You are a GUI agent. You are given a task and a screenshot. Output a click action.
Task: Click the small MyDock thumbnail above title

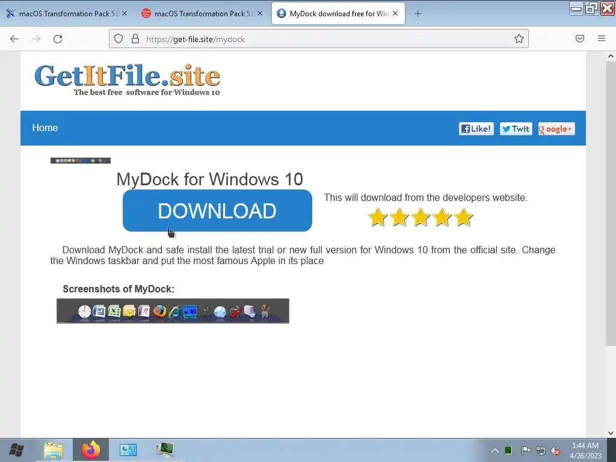[x=81, y=160]
